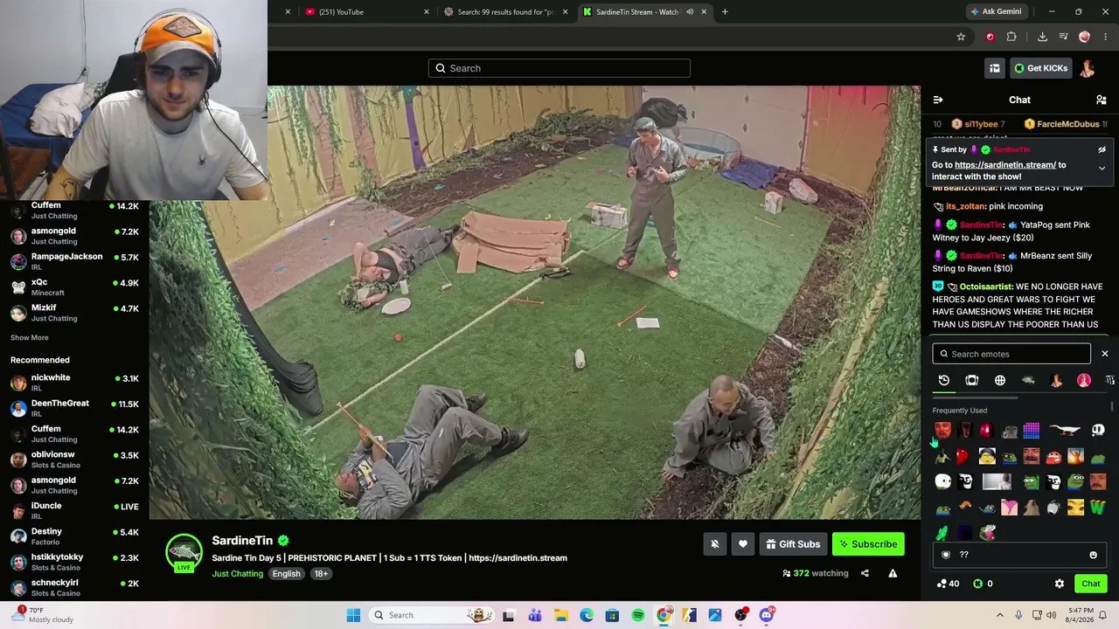Check the 40 channel points balance
The width and height of the screenshot is (1119, 629).
click(948, 584)
